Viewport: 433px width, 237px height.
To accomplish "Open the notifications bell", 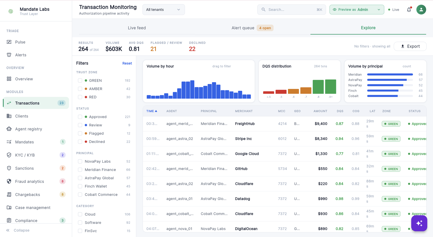I will coord(409,9).
